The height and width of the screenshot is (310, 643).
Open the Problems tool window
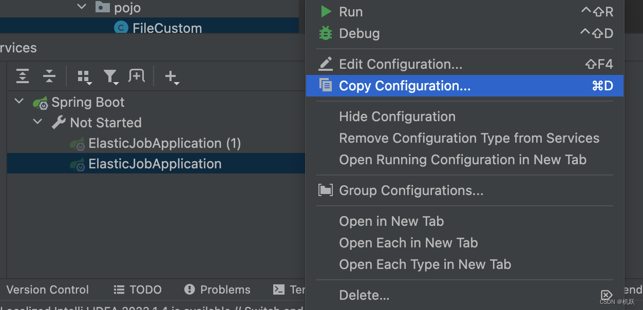[217, 289]
